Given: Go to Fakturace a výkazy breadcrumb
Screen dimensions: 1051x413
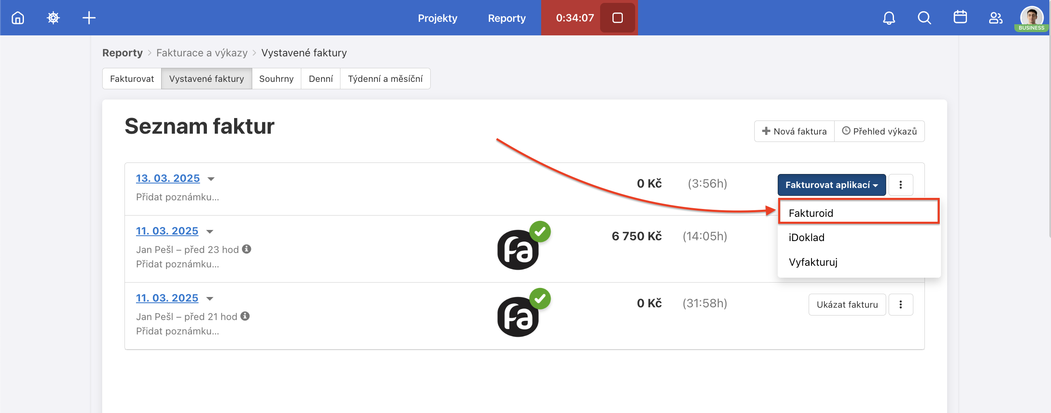Looking at the screenshot, I should tap(202, 53).
